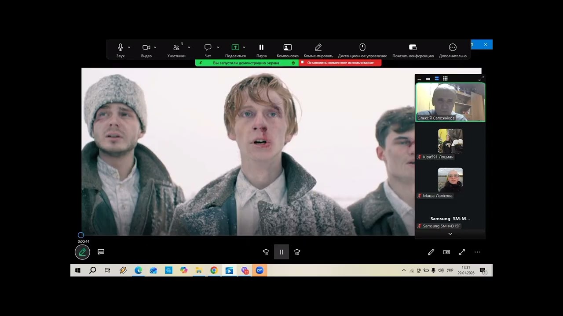
Task: Expand share options arrow next to Поделиться
Action: point(244,47)
